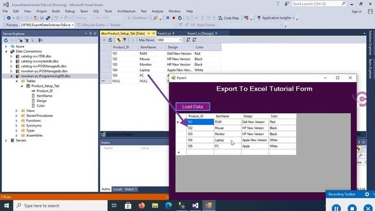Expand rowshan-pc.POSManagedb.dbo connection
The height and width of the screenshot is (211, 375).
11,72
